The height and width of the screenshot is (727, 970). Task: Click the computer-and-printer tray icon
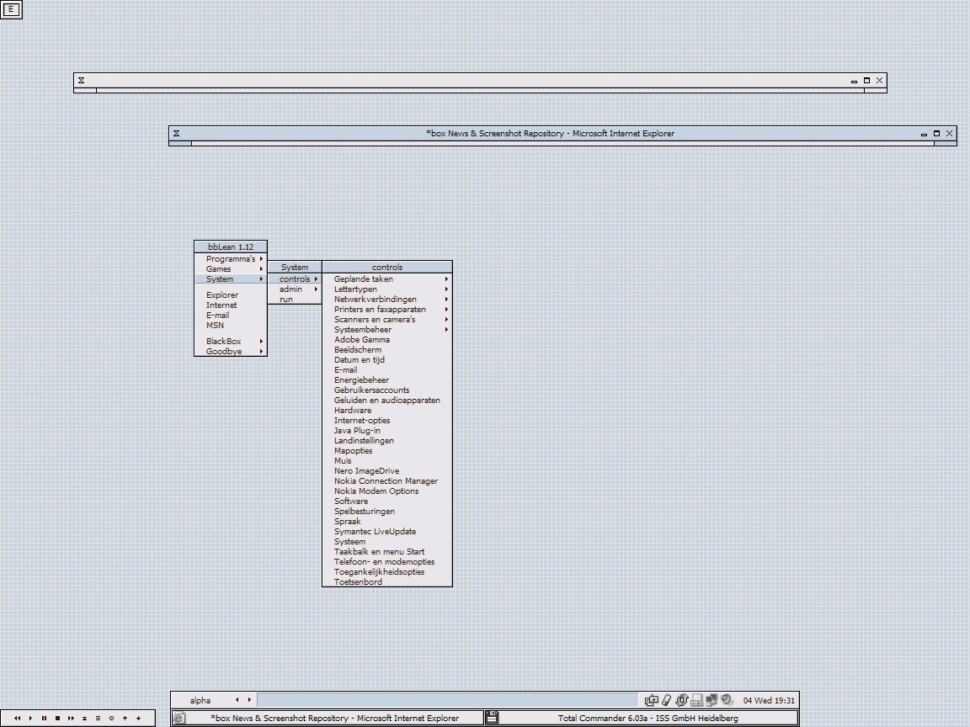coord(696,700)
